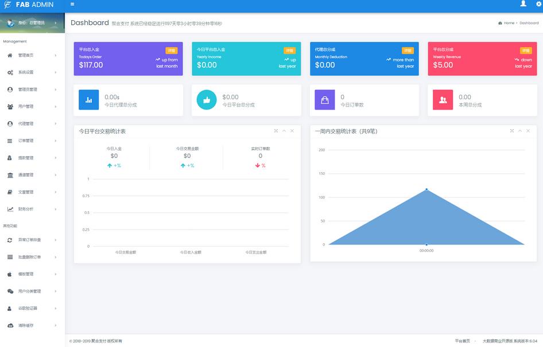Image resolution: width=543 pixels, height=347 pixels.
Task: Click the Dashboard page title
Action: (90, 23)
